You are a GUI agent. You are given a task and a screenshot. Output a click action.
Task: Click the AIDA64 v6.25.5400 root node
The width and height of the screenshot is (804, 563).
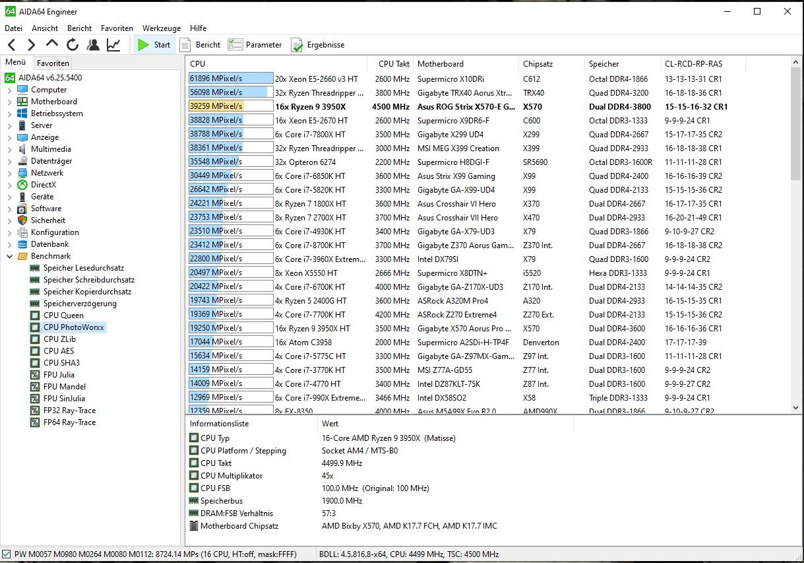click(44, 78)
